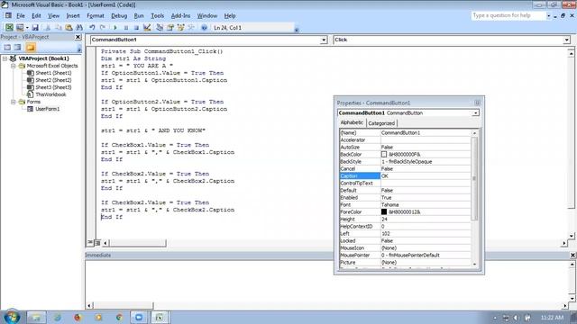Image resolution: width=577 pixels, height=324 pixels.
Task: Click View Code icon in Project panel
Action: point(7,48)
